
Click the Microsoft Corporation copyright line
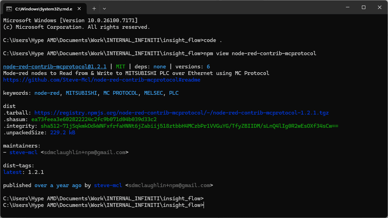coord(77,27)
